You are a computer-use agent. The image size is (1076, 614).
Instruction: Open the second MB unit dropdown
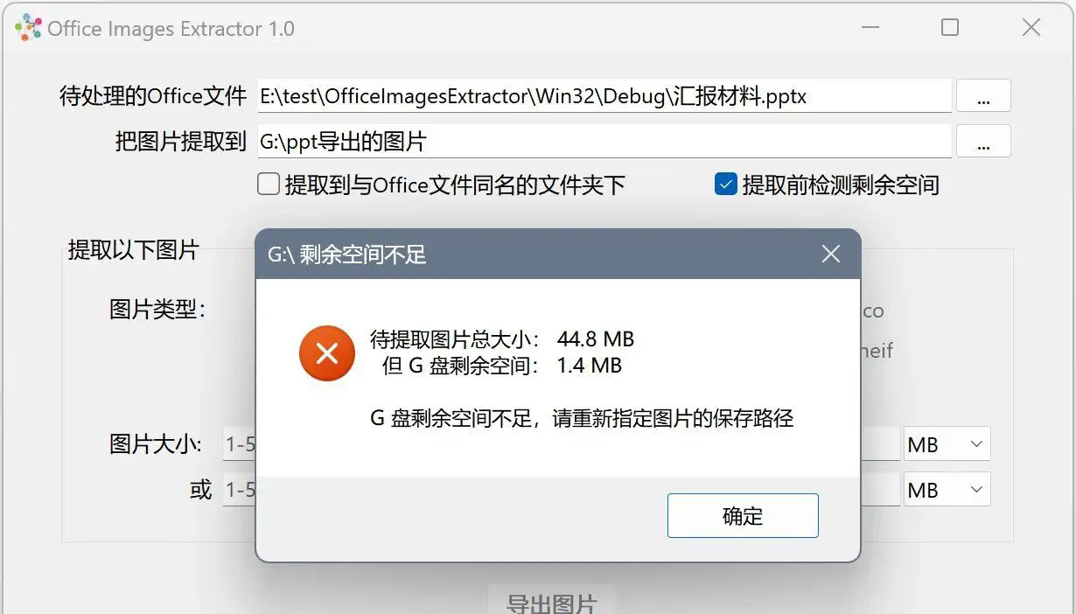click(x=947, y=490)
